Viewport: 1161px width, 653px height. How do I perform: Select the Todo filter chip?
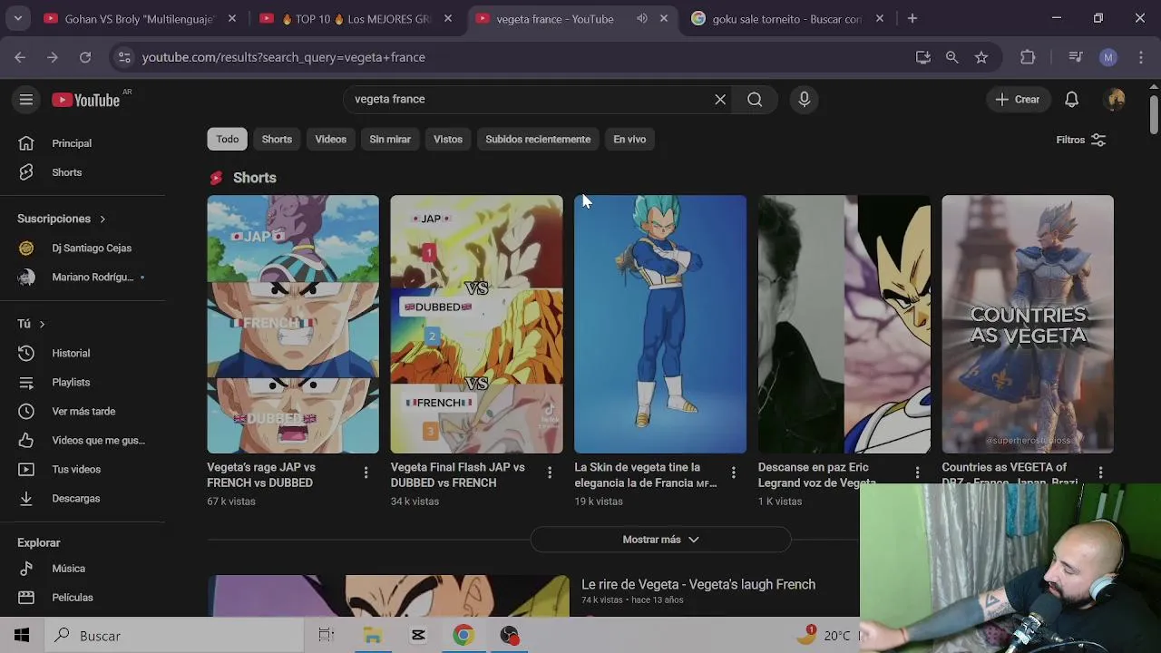228,139
